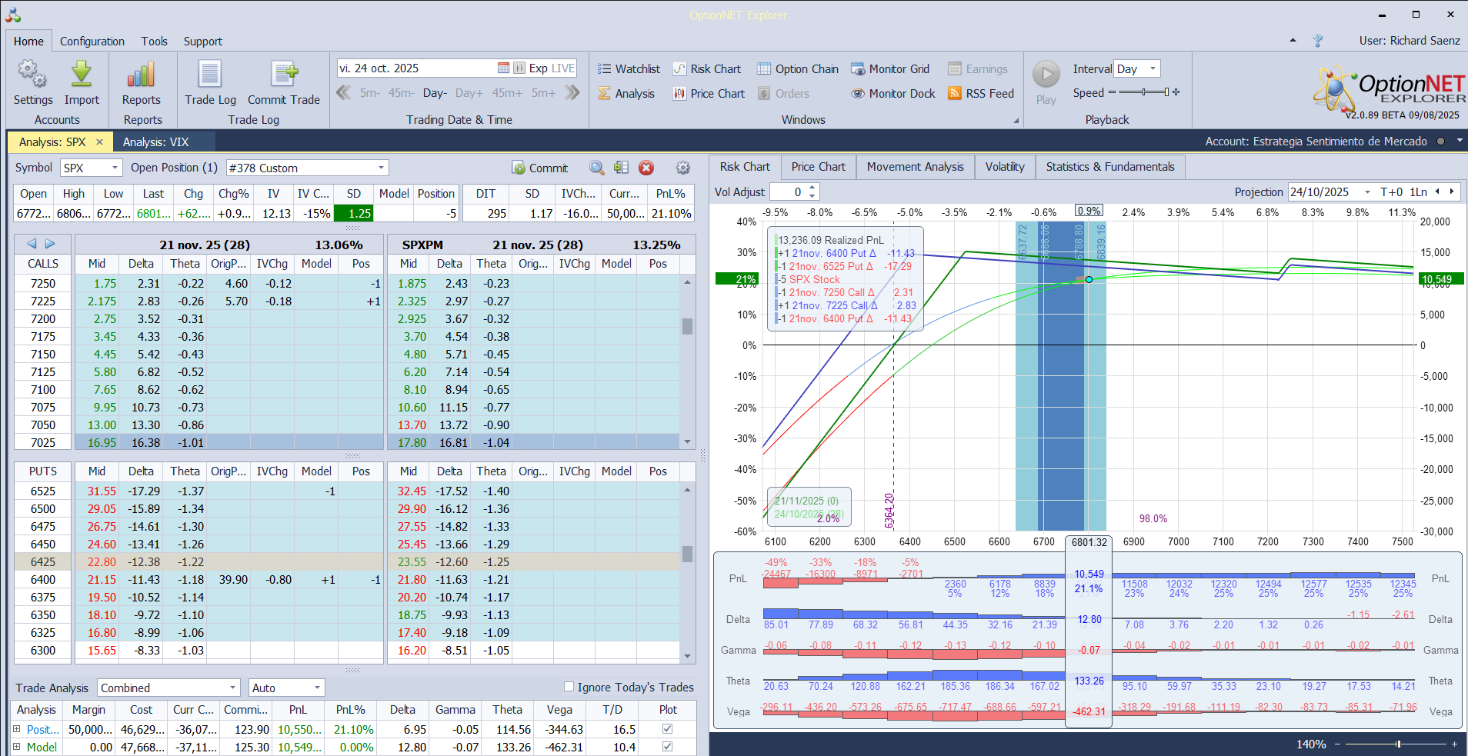Open the Risk Chart window
Viewport: 1468px width, 756px height.
pyautogui.click(x=707, y=69)
